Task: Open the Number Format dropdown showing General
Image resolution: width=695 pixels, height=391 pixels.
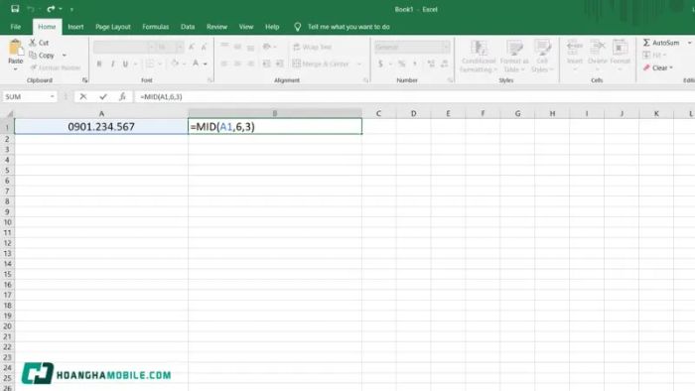Action: (x=412, y=47)
